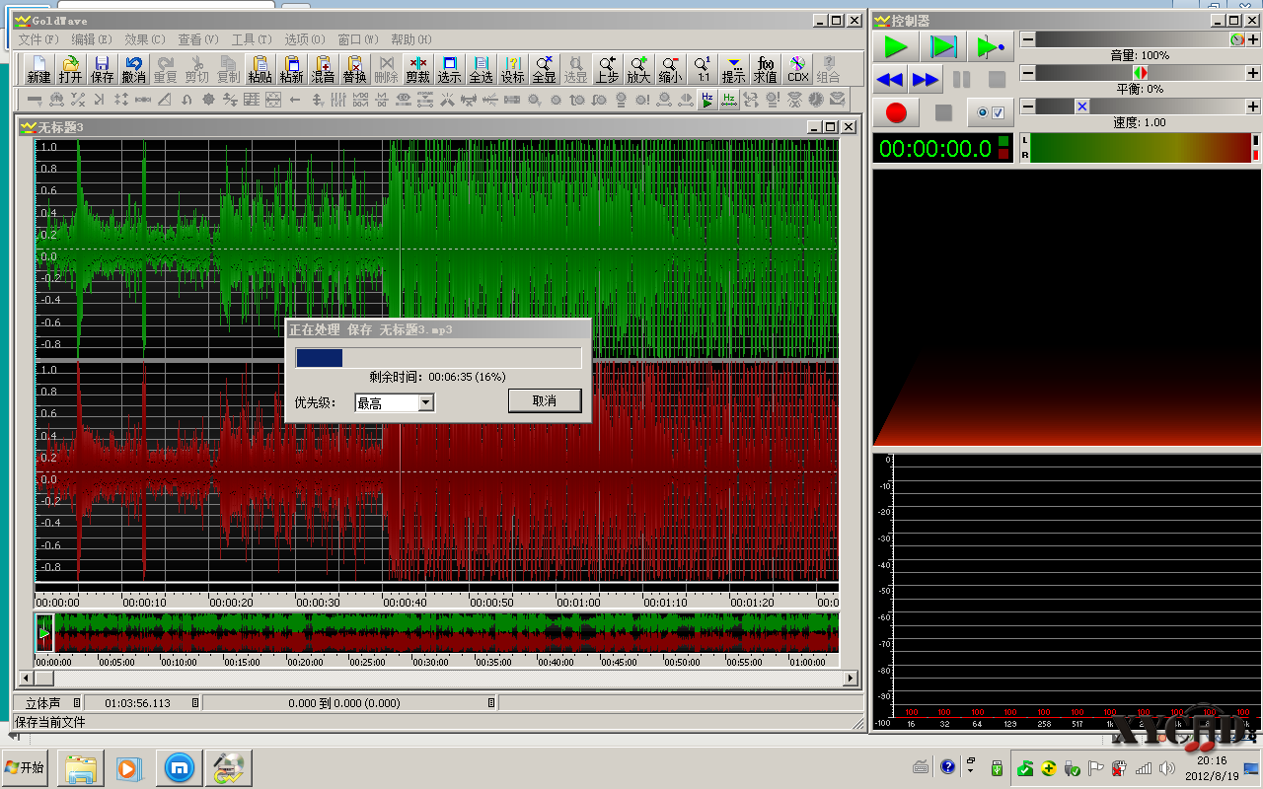Viewport: 1263px width, 789px height.
Task: Click the 放大 (Zoom In) toolbar icon
Action: point(638,69)
